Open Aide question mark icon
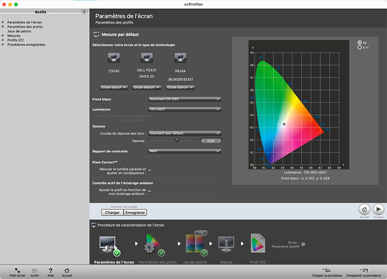Image resolution: width=387 pixels, height=279 pixels. click(50, 270)
